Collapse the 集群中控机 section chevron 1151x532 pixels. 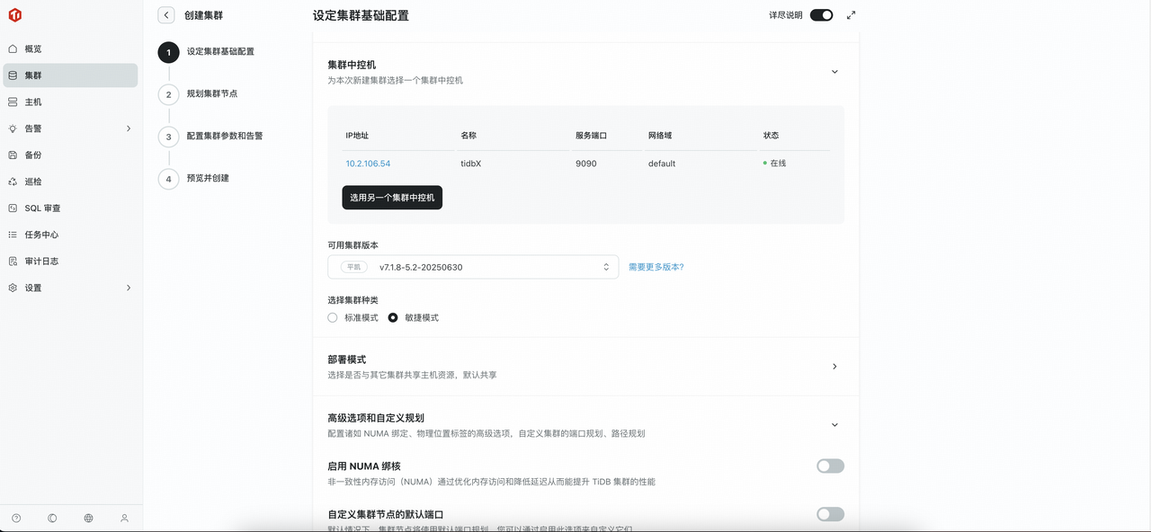(x=834, y=72)
